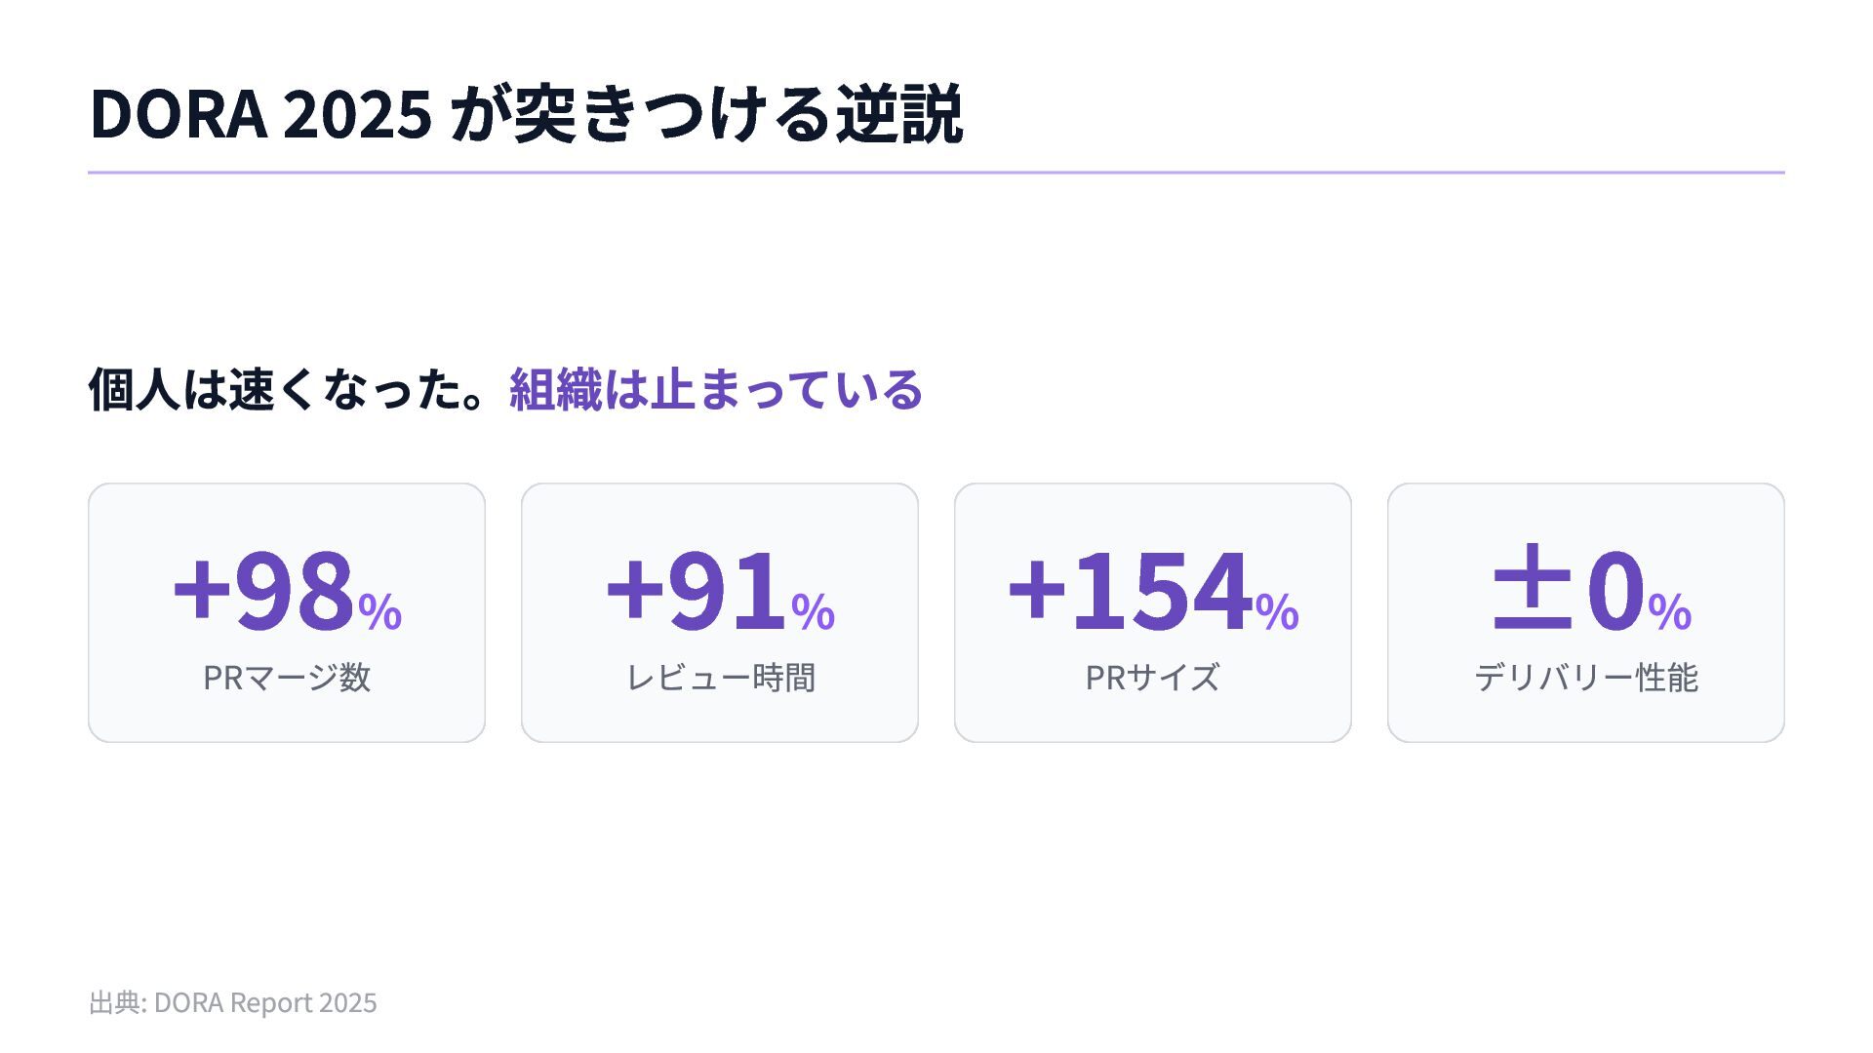Click the +91 figure in the second card
Screen dimensions: 1873x1053
point(696,590)
